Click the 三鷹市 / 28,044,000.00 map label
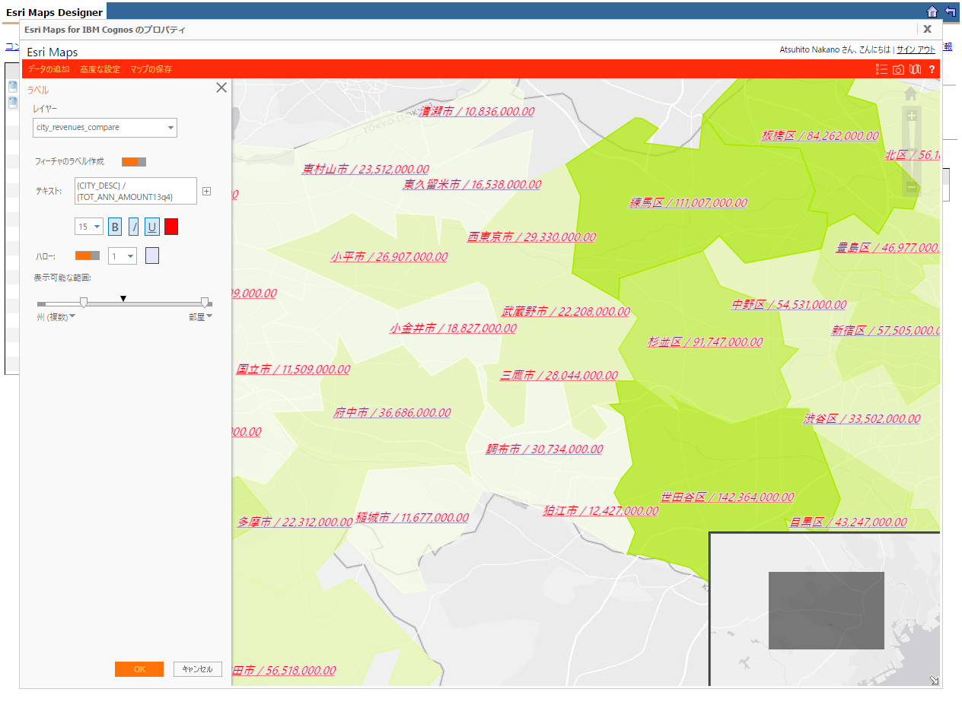This screenshot has height=708, width=962. (x=559, y=376)
